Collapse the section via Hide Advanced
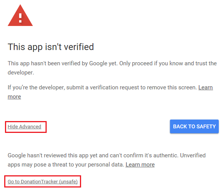Viewport: 223px width, 194px height. coord(24,126)
